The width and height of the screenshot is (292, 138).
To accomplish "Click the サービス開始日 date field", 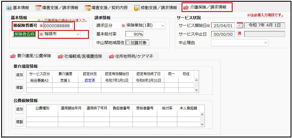I will [x=223, y=26].
